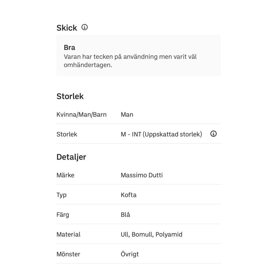Click the Skick section heading
274x274 pixels.
67,28
